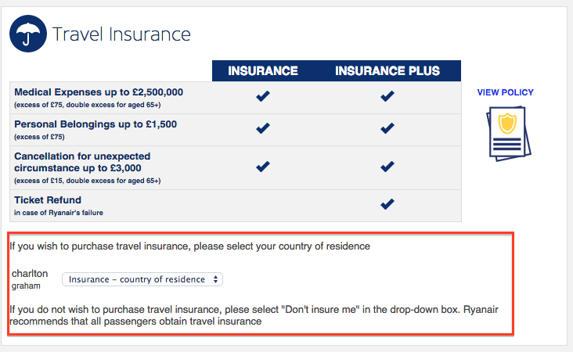
Task: Select the INSURANCE column header
Action: tap(263, 71)
